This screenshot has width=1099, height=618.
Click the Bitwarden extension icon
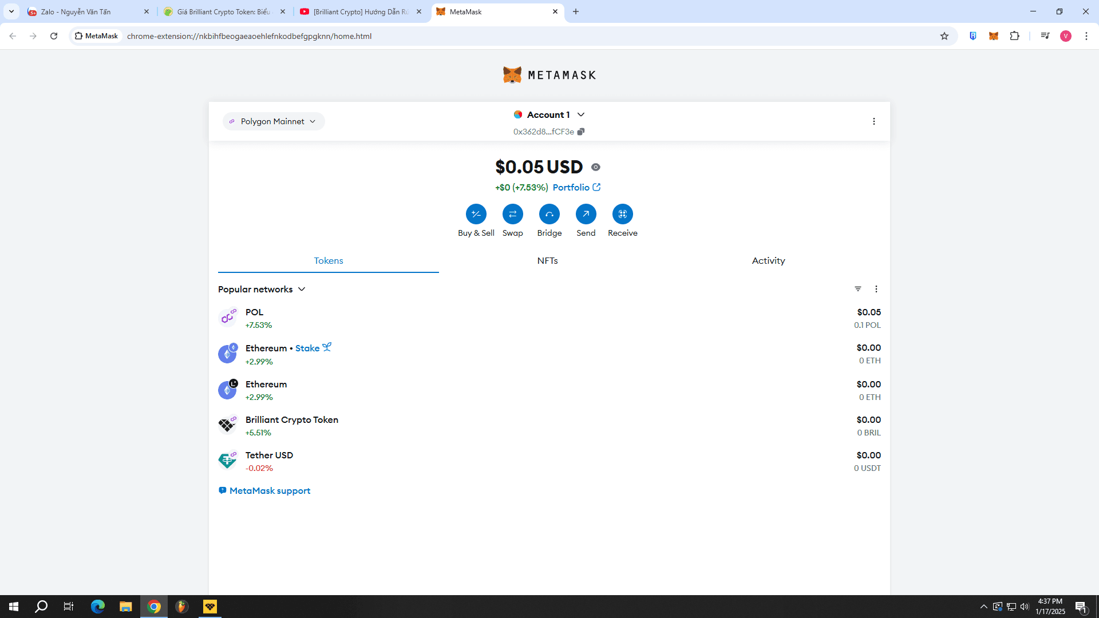click(x=973, y=36)
